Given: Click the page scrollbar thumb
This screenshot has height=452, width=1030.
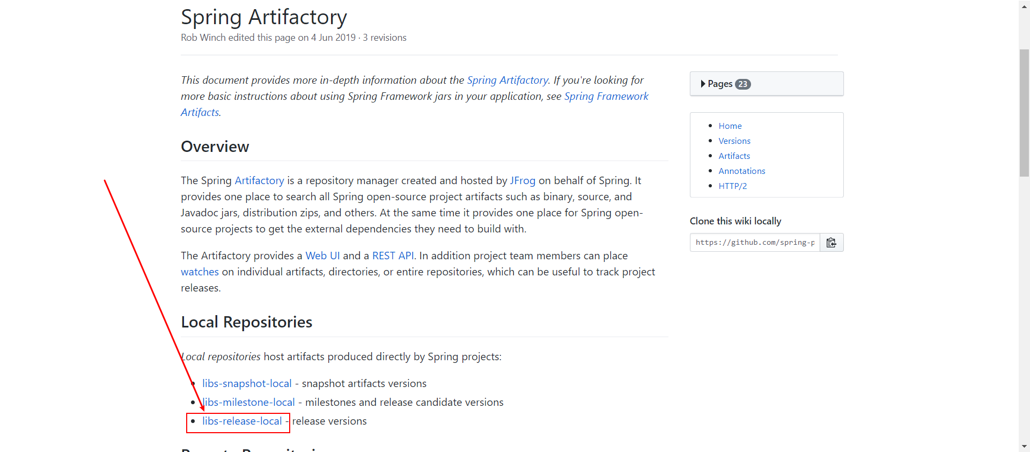Looking at the screenshot, I should pos(1024,113).
